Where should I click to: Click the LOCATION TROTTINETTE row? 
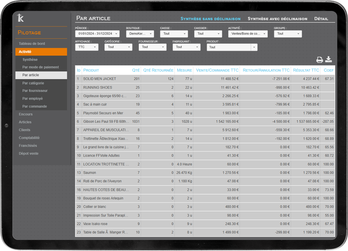click(205, 164)
